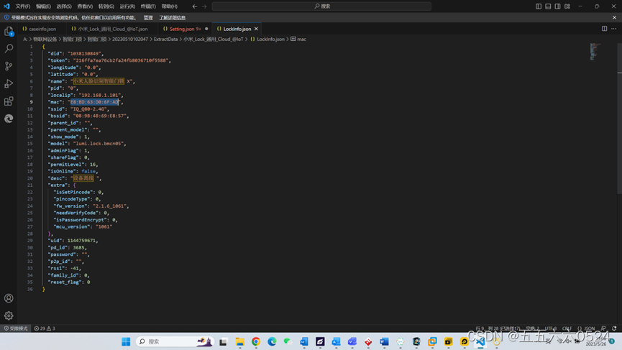Click the "ssid" line in editor
This screenshot has width=622, height=350.
tap(78, 109)
